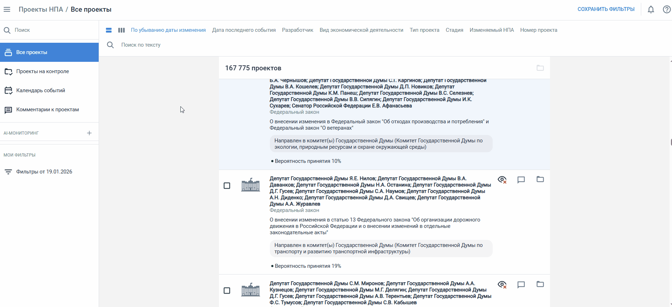
Task: Open the Разработчик filter
Action: [298, 30]
